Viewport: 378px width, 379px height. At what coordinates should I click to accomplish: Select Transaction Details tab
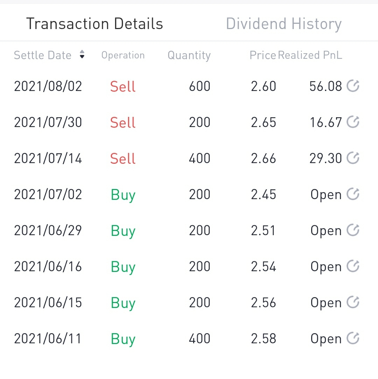(94, 24)
